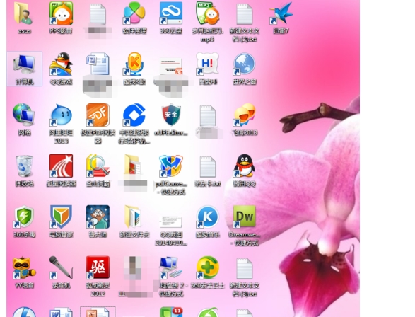
Task: Launch the 酷狗音乐 blue K shortcut
Action: click(x=208, y=221)
